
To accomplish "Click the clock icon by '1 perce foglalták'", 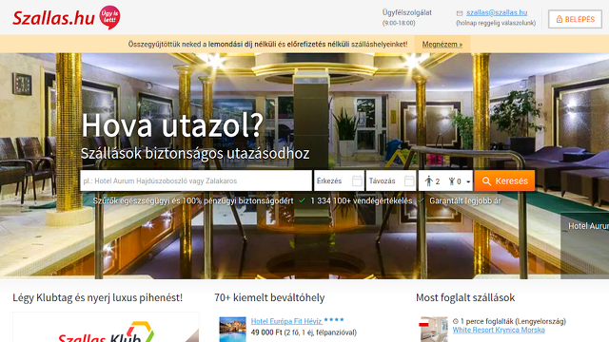I will pyautogui.click(x=456, y=321).
